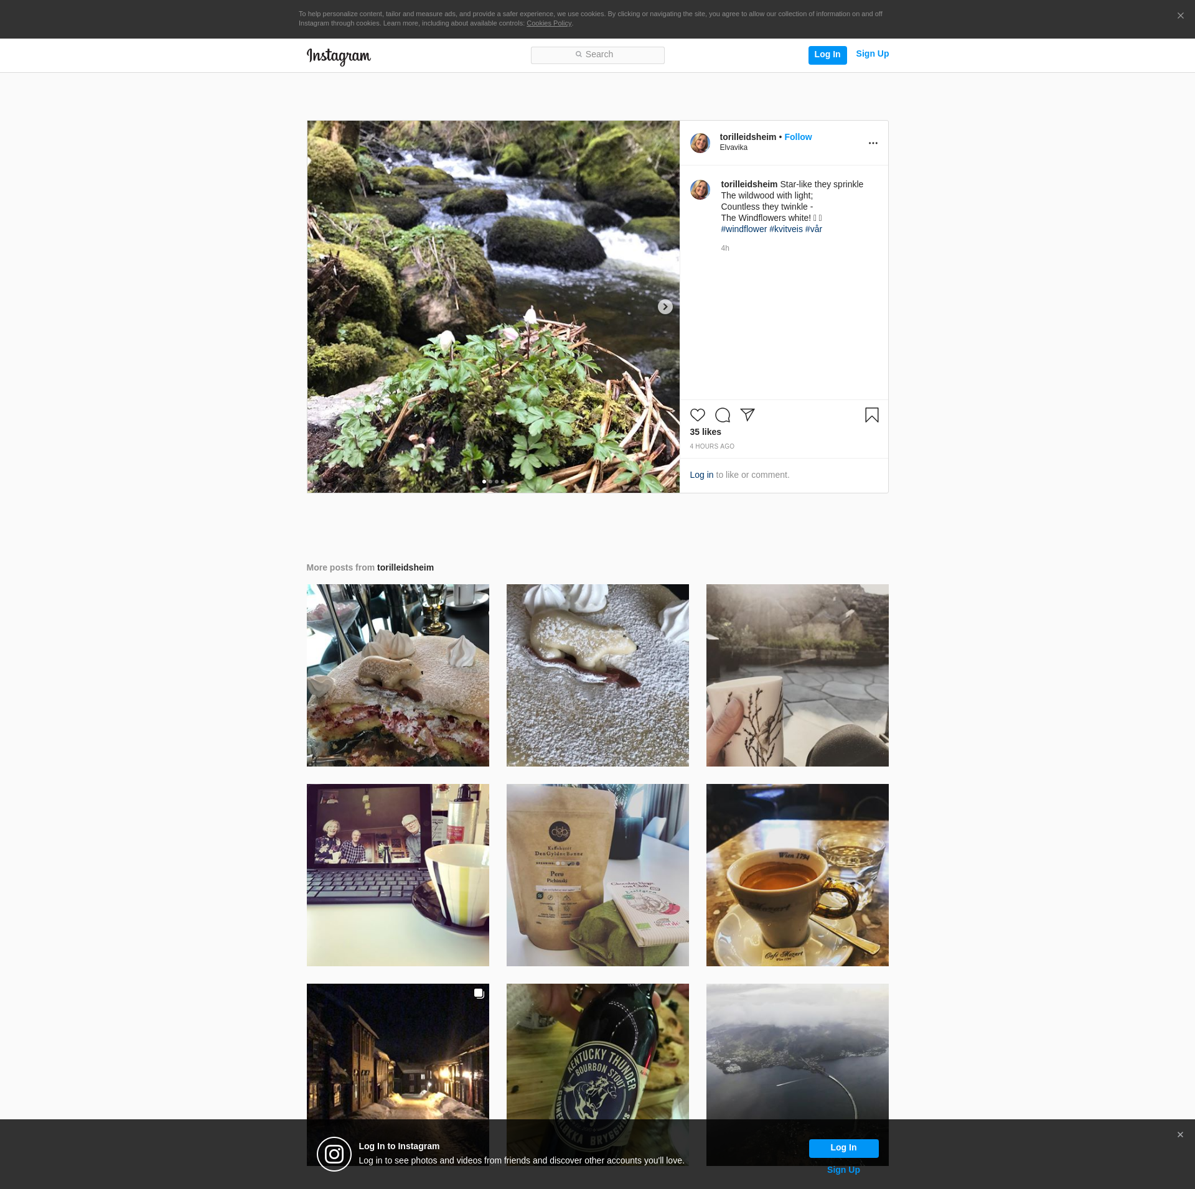Image resolution: width=1195 pixels, height=1189 pixels.
Task: Open the torilleidsheim profile picture in header
Action: [700, 143]
